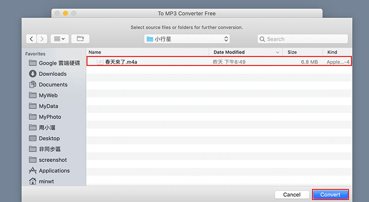This screenshot has width=369, height=202.
Task: Create a new folder with the toolbar icon
Action: click(80, 39)
